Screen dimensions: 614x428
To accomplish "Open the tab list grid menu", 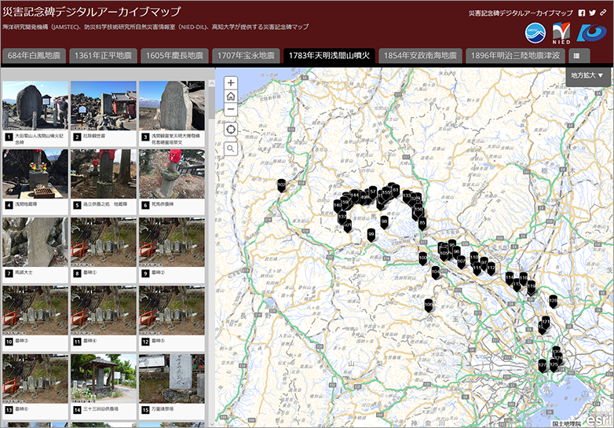I will (x=577, y=56).
